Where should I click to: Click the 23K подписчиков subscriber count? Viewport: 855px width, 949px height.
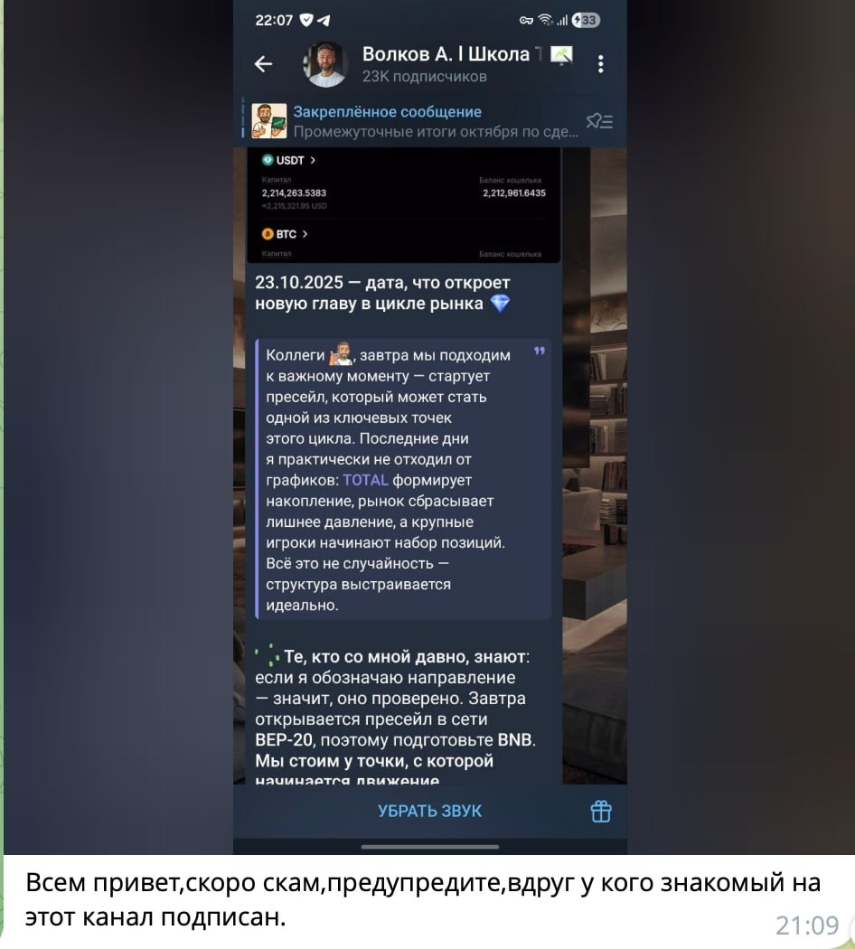tap(424, 77)
